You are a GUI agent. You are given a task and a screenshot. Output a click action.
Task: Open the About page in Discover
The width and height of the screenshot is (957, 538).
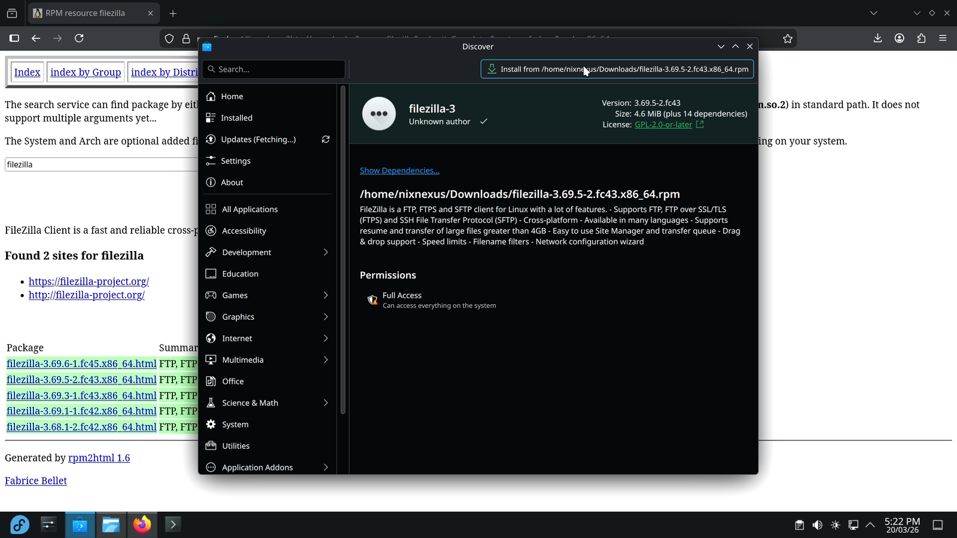[x=267, y=182]
